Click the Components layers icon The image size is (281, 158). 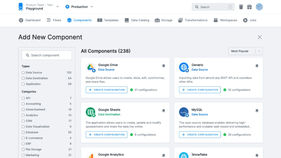pyautogui.click(x=69, y=20)
